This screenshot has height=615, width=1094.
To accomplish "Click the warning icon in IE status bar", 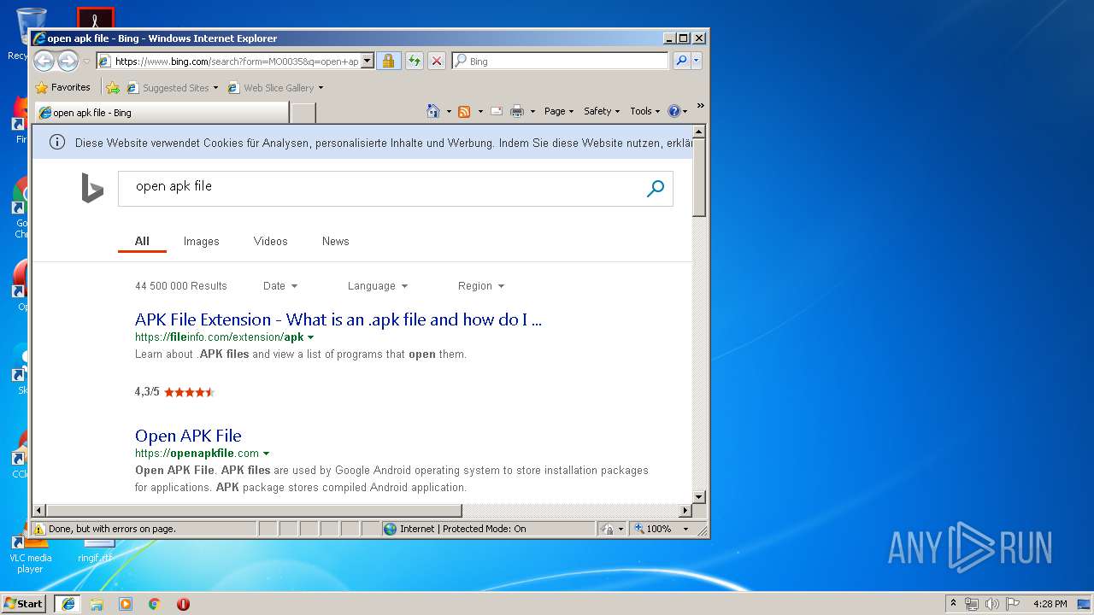I will (x=39, y=529).
